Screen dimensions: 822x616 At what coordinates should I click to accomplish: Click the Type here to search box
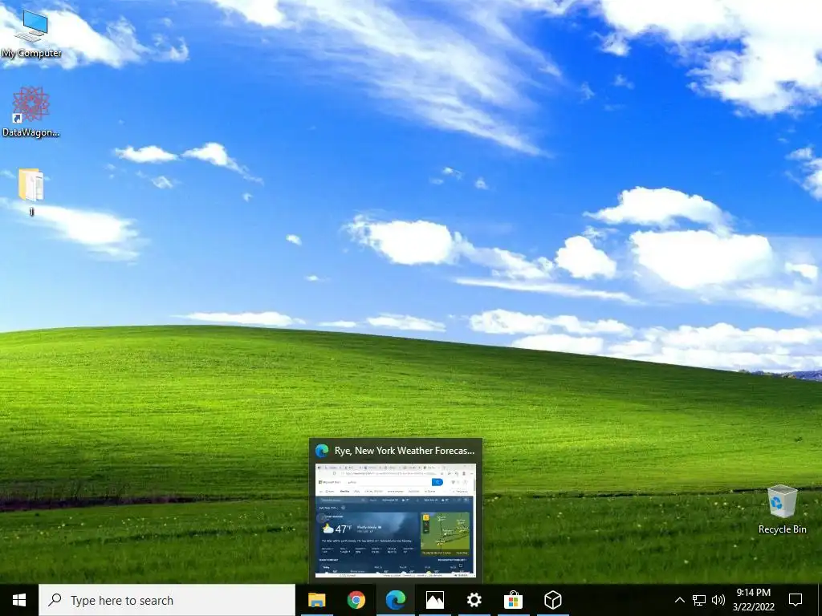pos(167,600)
